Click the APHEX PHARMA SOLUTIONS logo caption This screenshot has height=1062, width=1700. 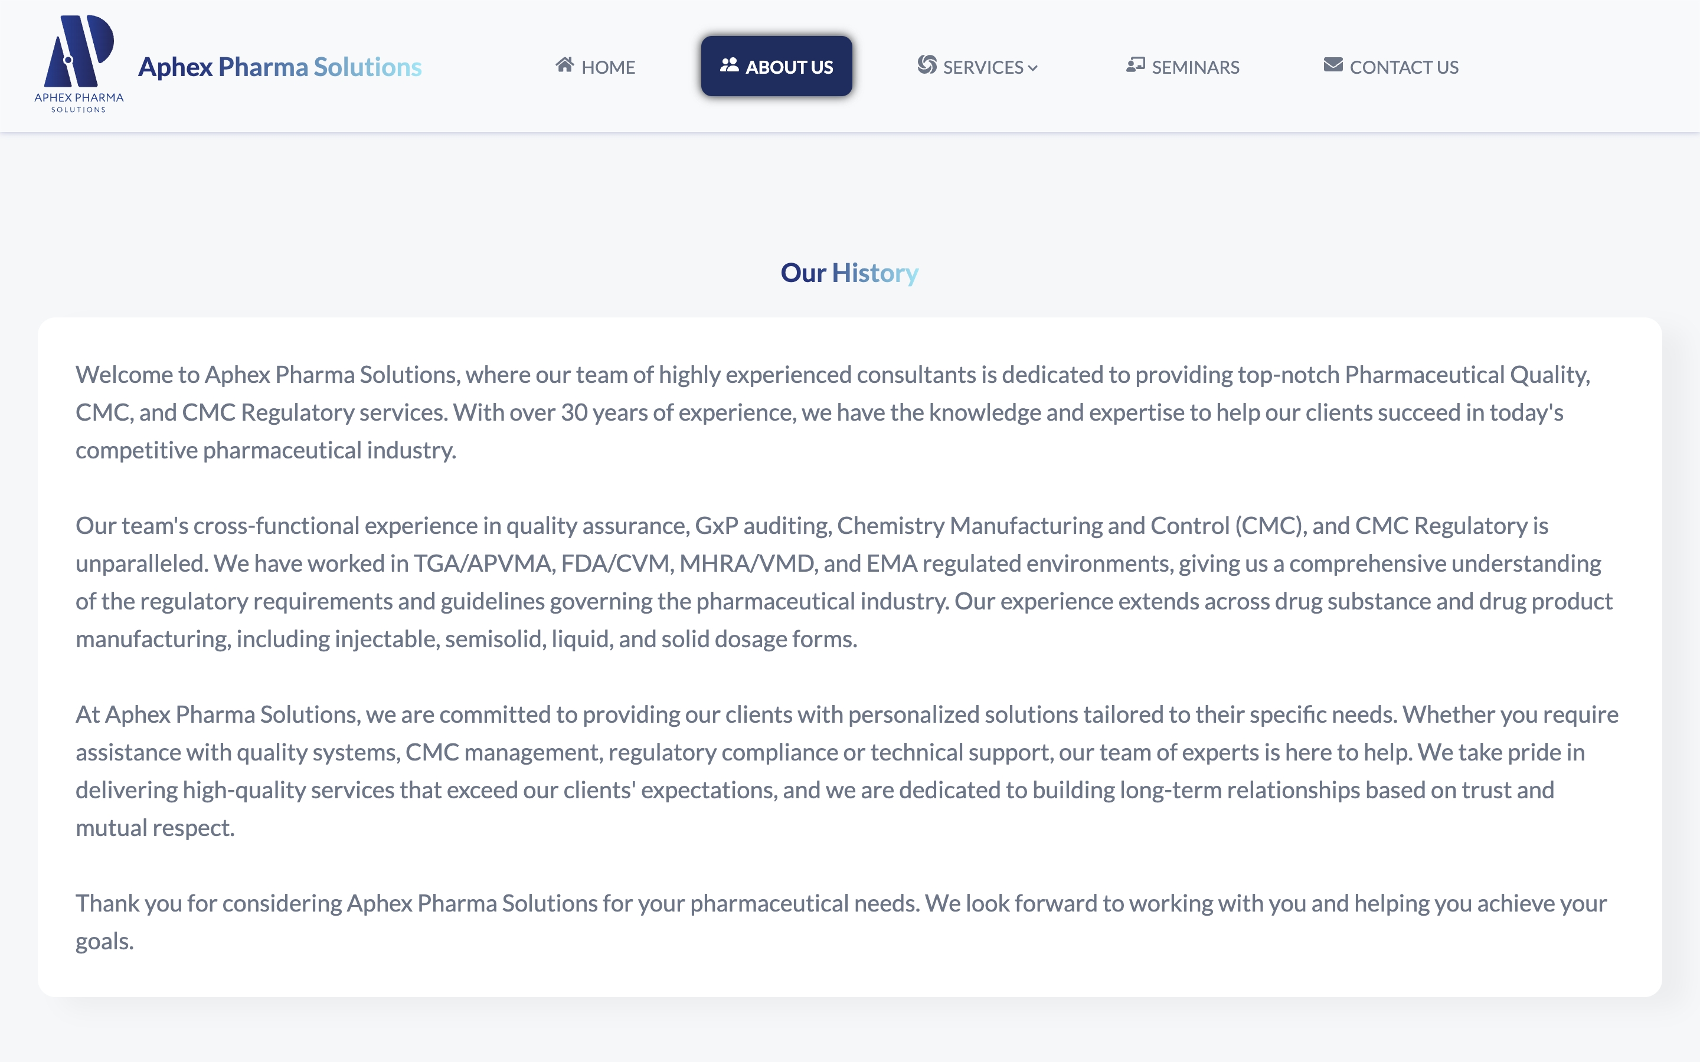pos(79,103)
